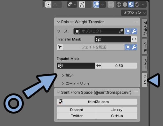Screen dimensions: 163x126
Task: Switch to the ツール sidebar tab
Action: (145, 47)
